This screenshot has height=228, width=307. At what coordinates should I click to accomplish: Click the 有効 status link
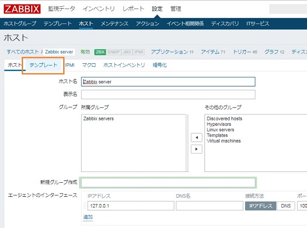(x=85, y=52)
